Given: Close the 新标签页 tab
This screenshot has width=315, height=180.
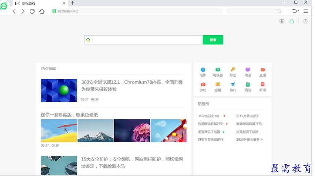Looking at the screenshot, I should point(64,3).
